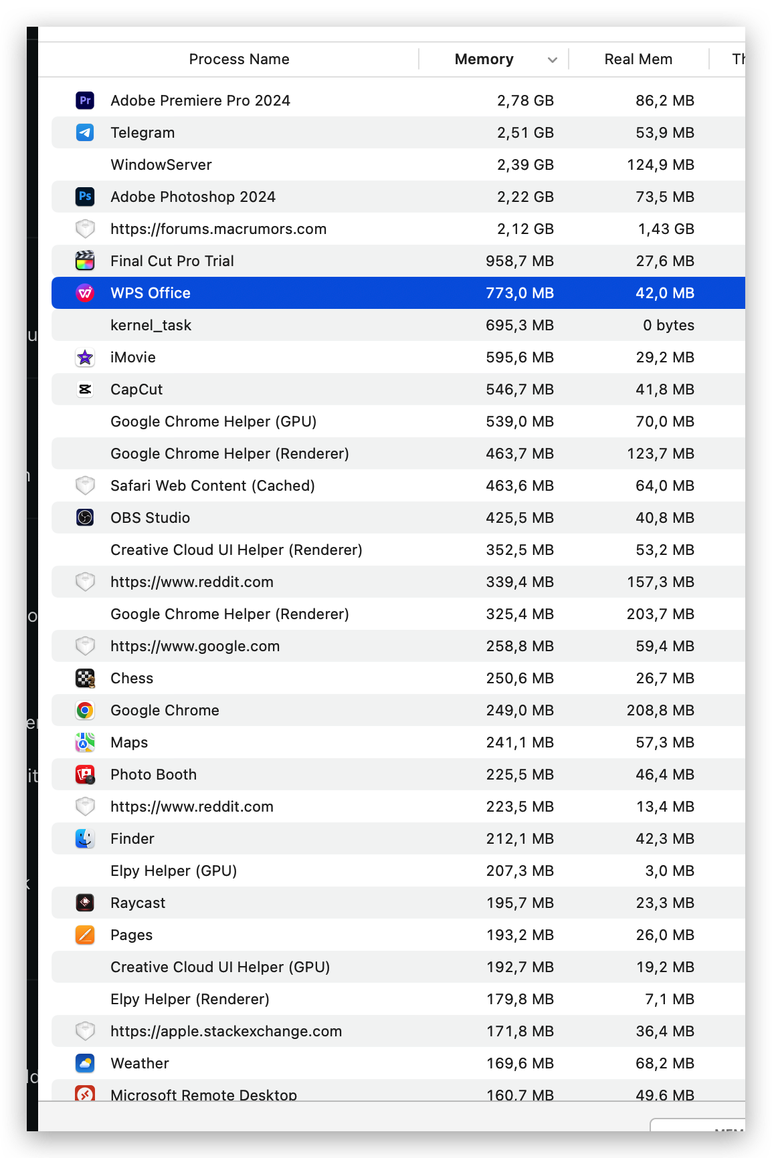Screen dimensions: 772x1158
Task: Click the Adobe Premiere Pro 2024 name
Action: point(200,100)
